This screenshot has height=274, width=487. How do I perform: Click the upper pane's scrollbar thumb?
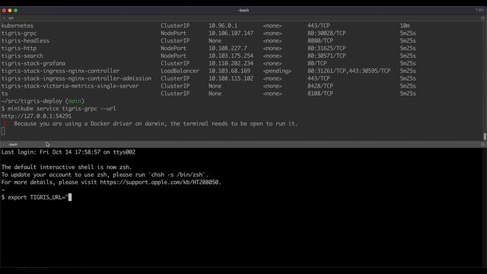[x=485, y=136]
